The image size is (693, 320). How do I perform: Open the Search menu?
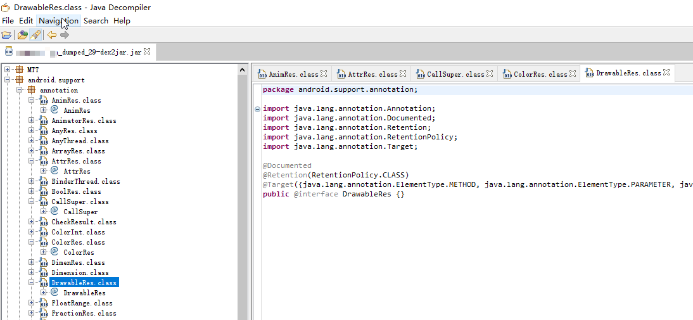(x=96, y=21)
